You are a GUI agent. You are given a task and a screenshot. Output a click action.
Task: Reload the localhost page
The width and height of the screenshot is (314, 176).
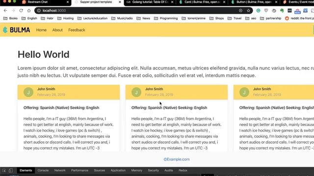(x=21, y=11)
